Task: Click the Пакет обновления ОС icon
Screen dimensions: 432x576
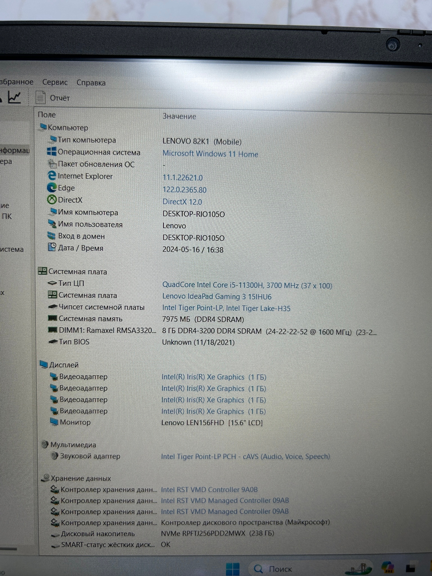Action: (x=52, y=164)
